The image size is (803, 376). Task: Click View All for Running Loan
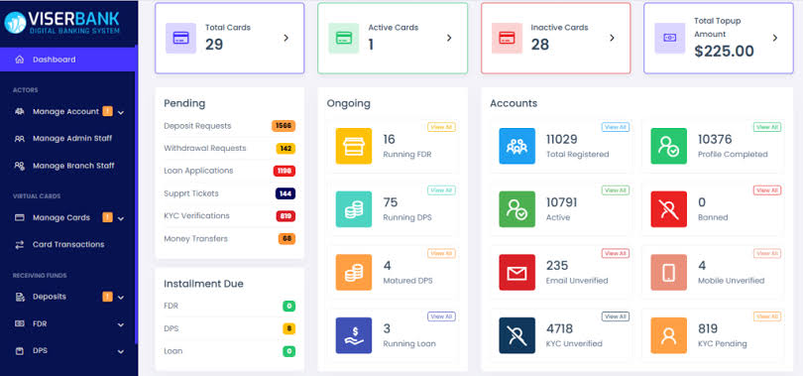(441, 316)
